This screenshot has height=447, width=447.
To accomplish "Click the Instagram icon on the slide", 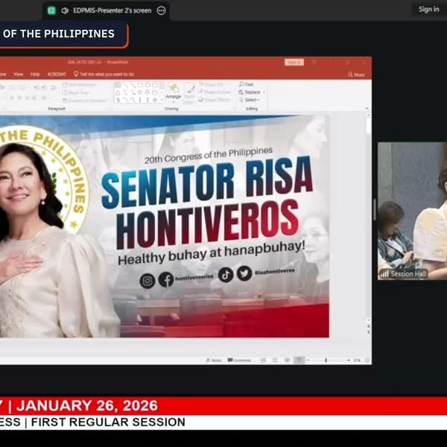I will pos(148,280).
